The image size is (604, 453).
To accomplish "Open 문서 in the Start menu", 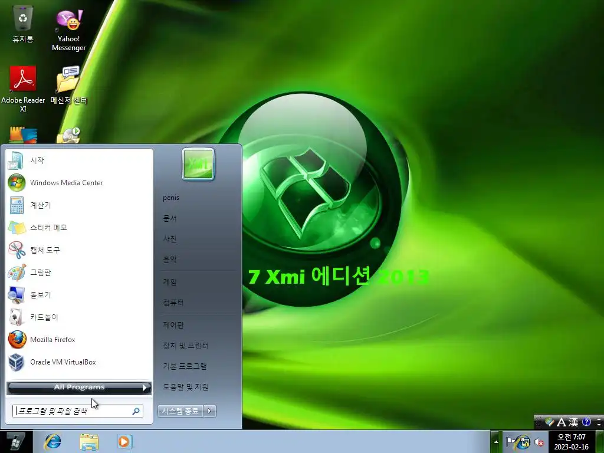I will [170, 218].
